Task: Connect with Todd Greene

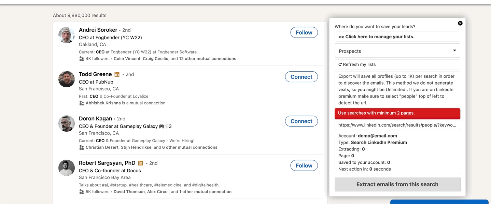Action: tap(301, 77)
